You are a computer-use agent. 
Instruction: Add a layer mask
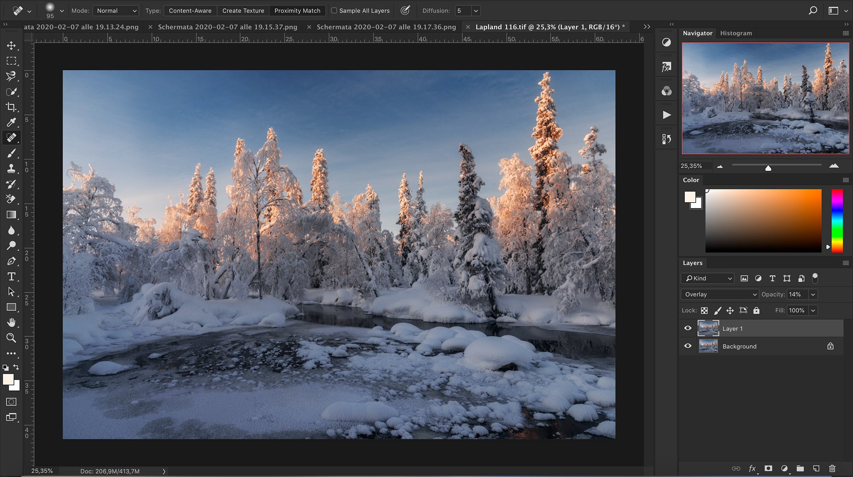click(768, 468)
